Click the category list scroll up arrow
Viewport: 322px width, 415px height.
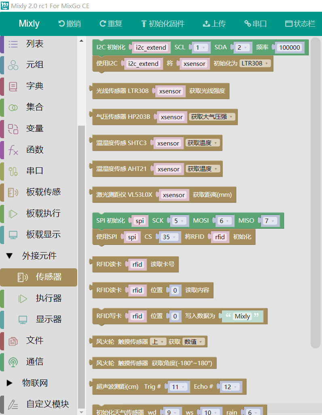click(x=81, y=41)
